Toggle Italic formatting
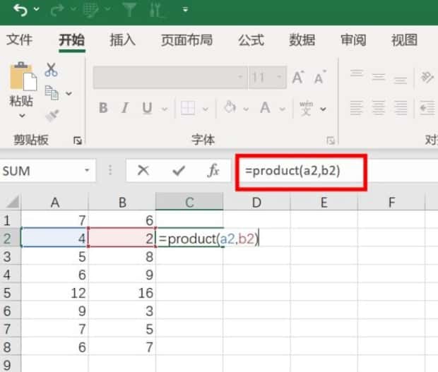 pyautogui.click(x=125, y=108)
